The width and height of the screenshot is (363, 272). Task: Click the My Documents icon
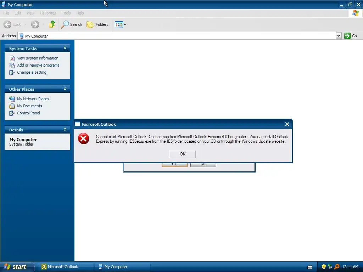coord(12,106)
